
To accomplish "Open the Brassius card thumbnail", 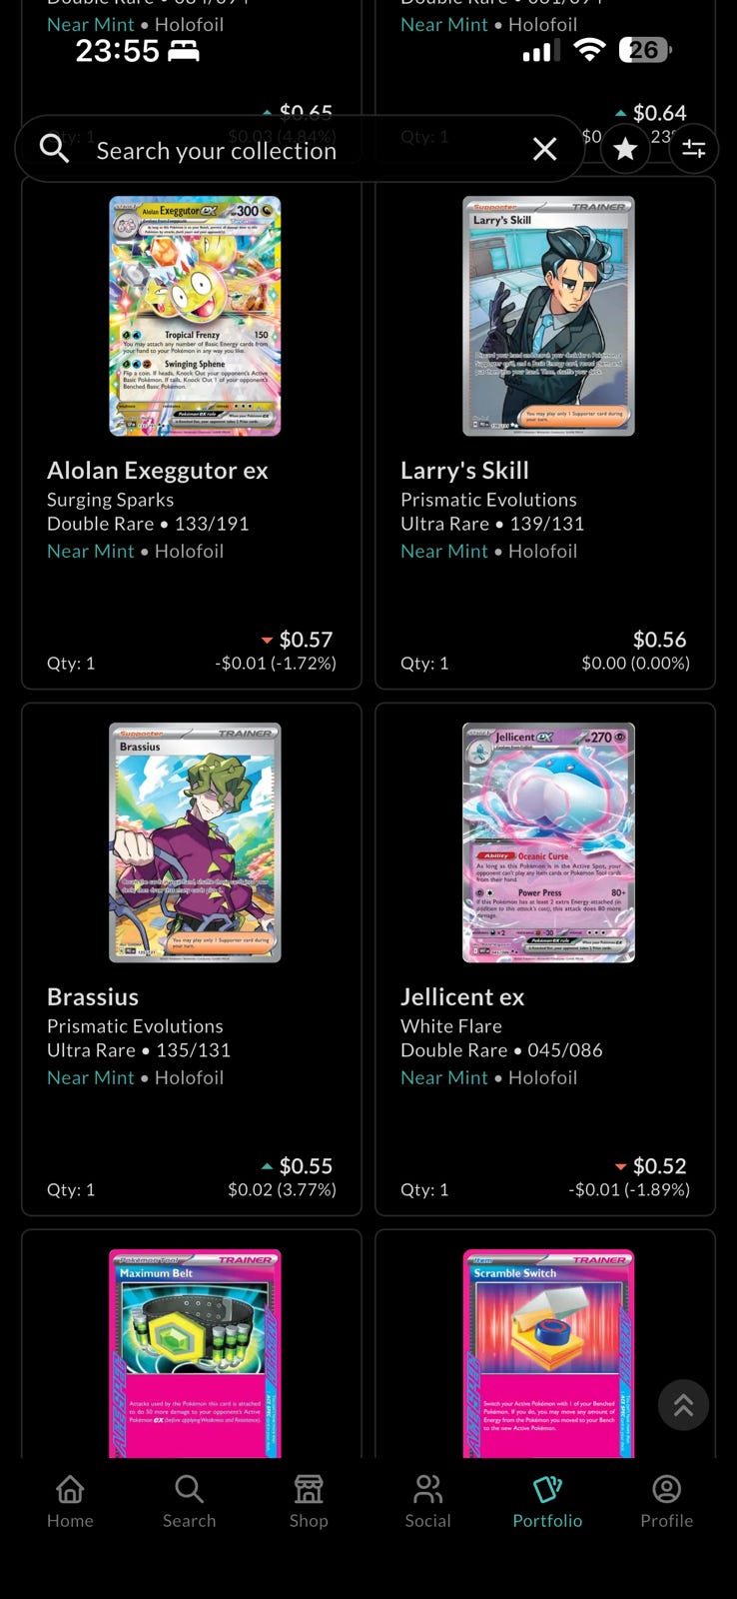I will point(195,842).
